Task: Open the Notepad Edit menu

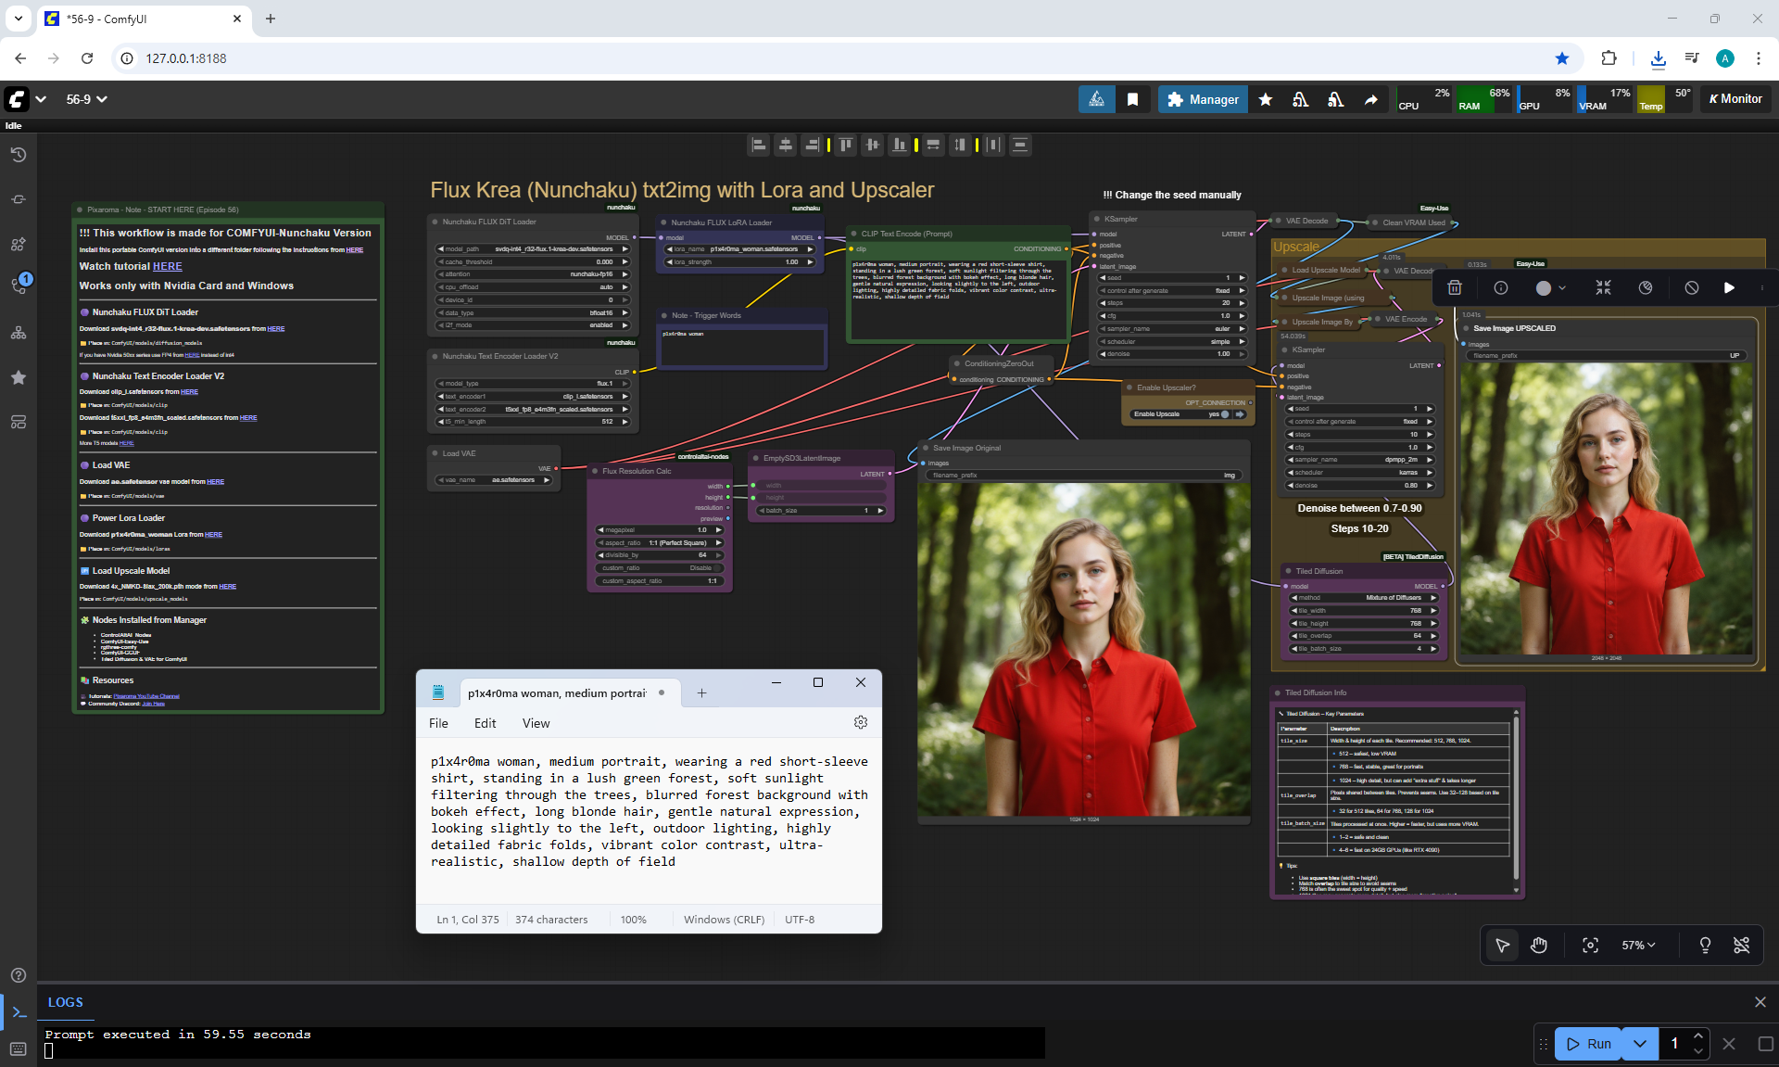Action: (x=485, y=723)
